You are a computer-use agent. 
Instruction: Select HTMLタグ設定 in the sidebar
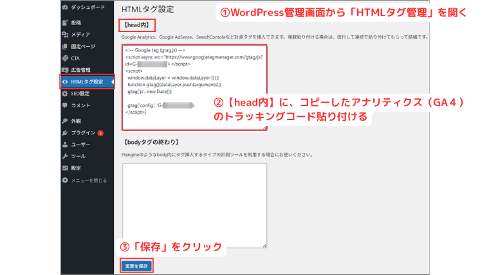coord(88,82)
